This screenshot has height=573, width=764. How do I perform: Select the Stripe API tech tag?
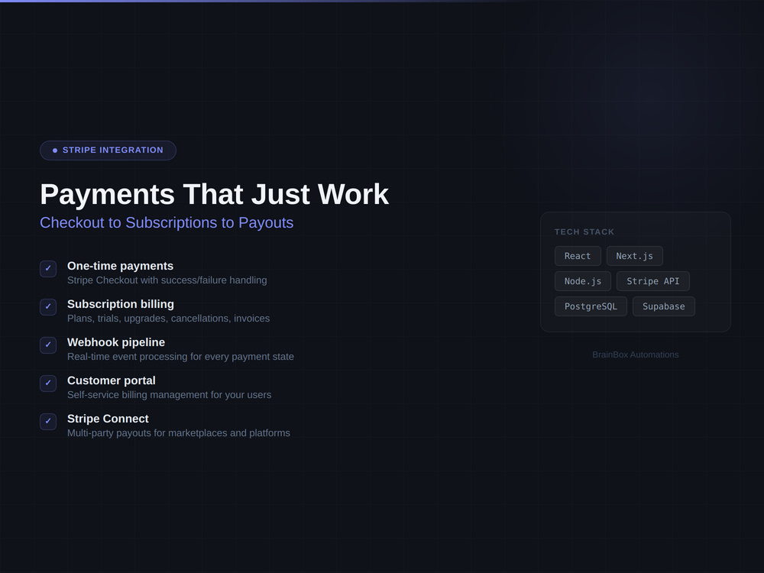[x=653, y=281]
